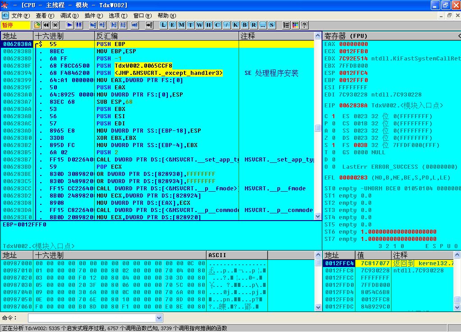The height and width of the screenshot is (332, 461).
Task: Select the XOR EBX,EBX instruction row
Action: point(157,138)
